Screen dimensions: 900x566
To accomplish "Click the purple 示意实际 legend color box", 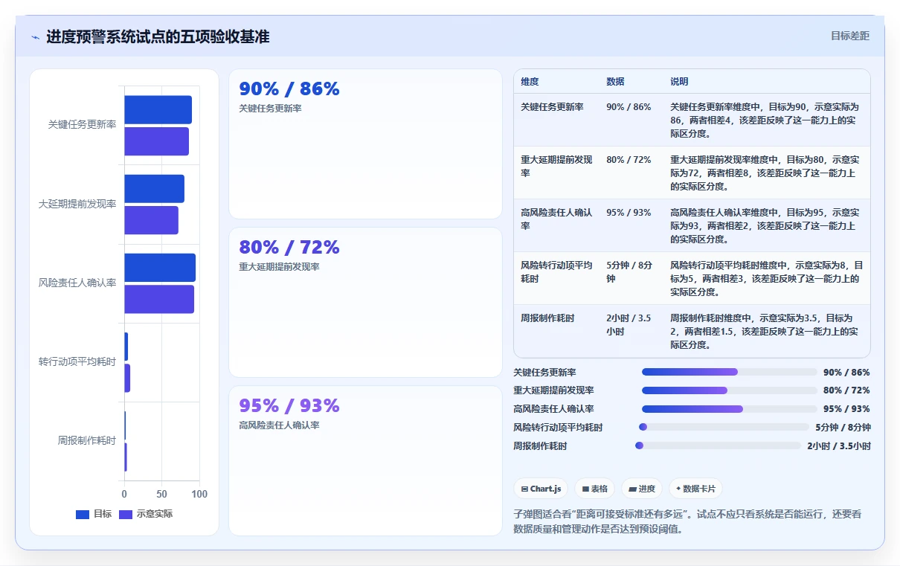I will [x=126, y=514].
